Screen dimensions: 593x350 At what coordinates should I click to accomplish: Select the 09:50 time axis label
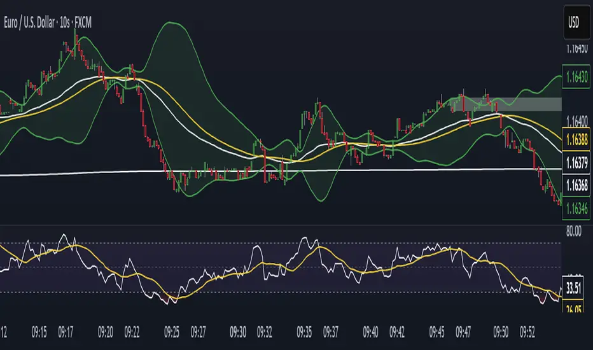(x=503, y=332)
